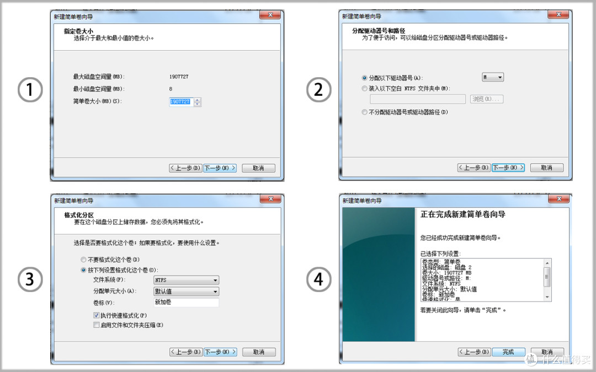Click the 文件系统 (F) label
Image resolution: width=596 pixels, height=372 pixels.
(x=109, y=280)
